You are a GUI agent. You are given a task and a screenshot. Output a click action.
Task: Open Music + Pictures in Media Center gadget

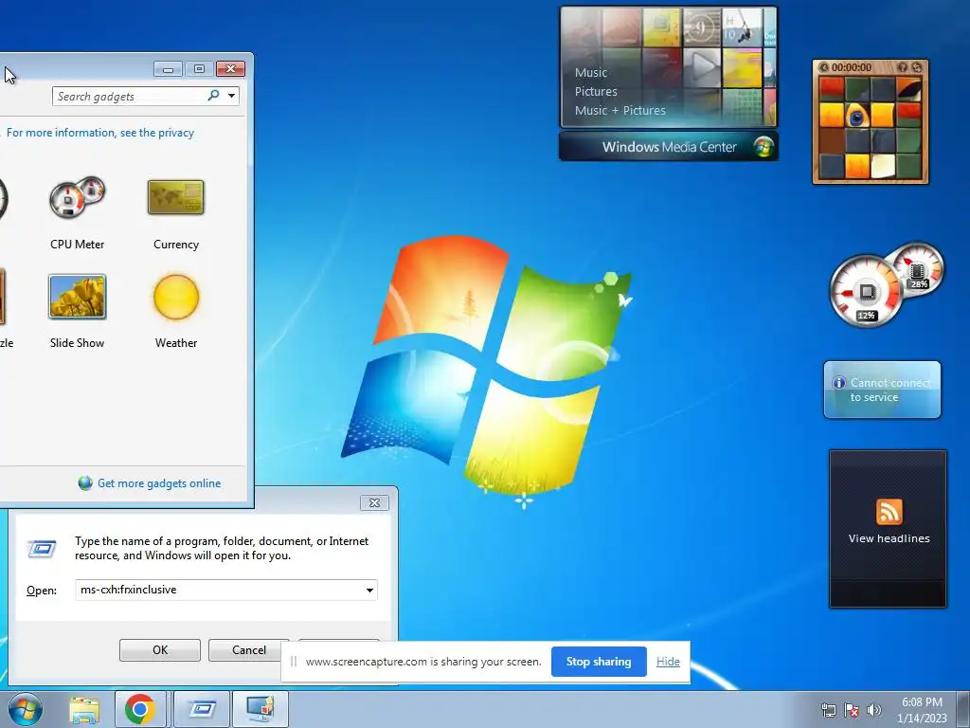click(x=620, y=111)
